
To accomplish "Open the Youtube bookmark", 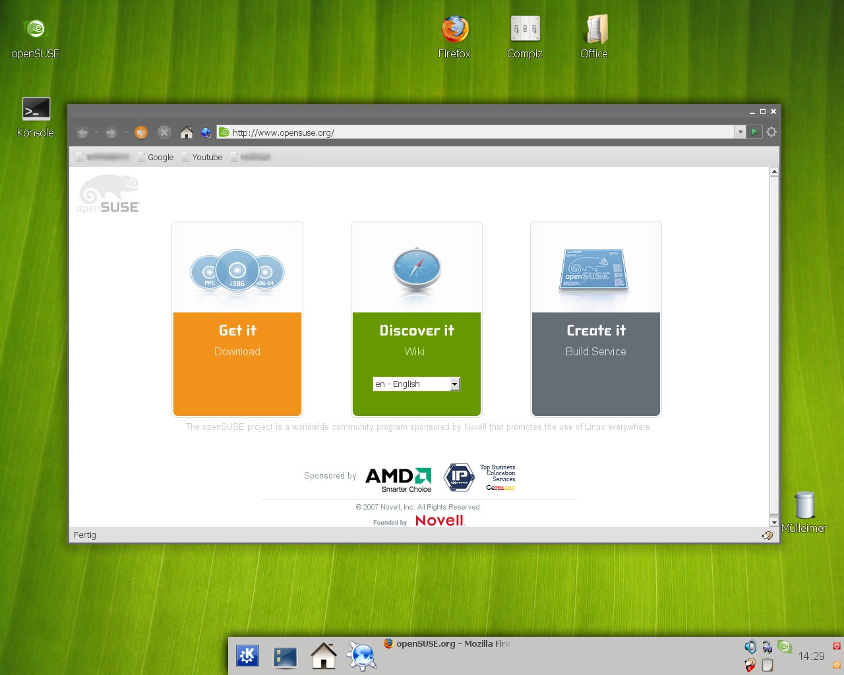I will pyautogui.click(x=202, y=157).
